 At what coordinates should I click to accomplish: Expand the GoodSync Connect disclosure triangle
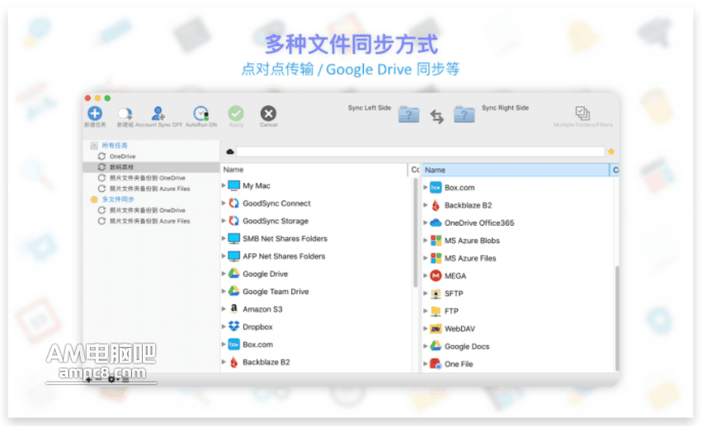point(224,203)
